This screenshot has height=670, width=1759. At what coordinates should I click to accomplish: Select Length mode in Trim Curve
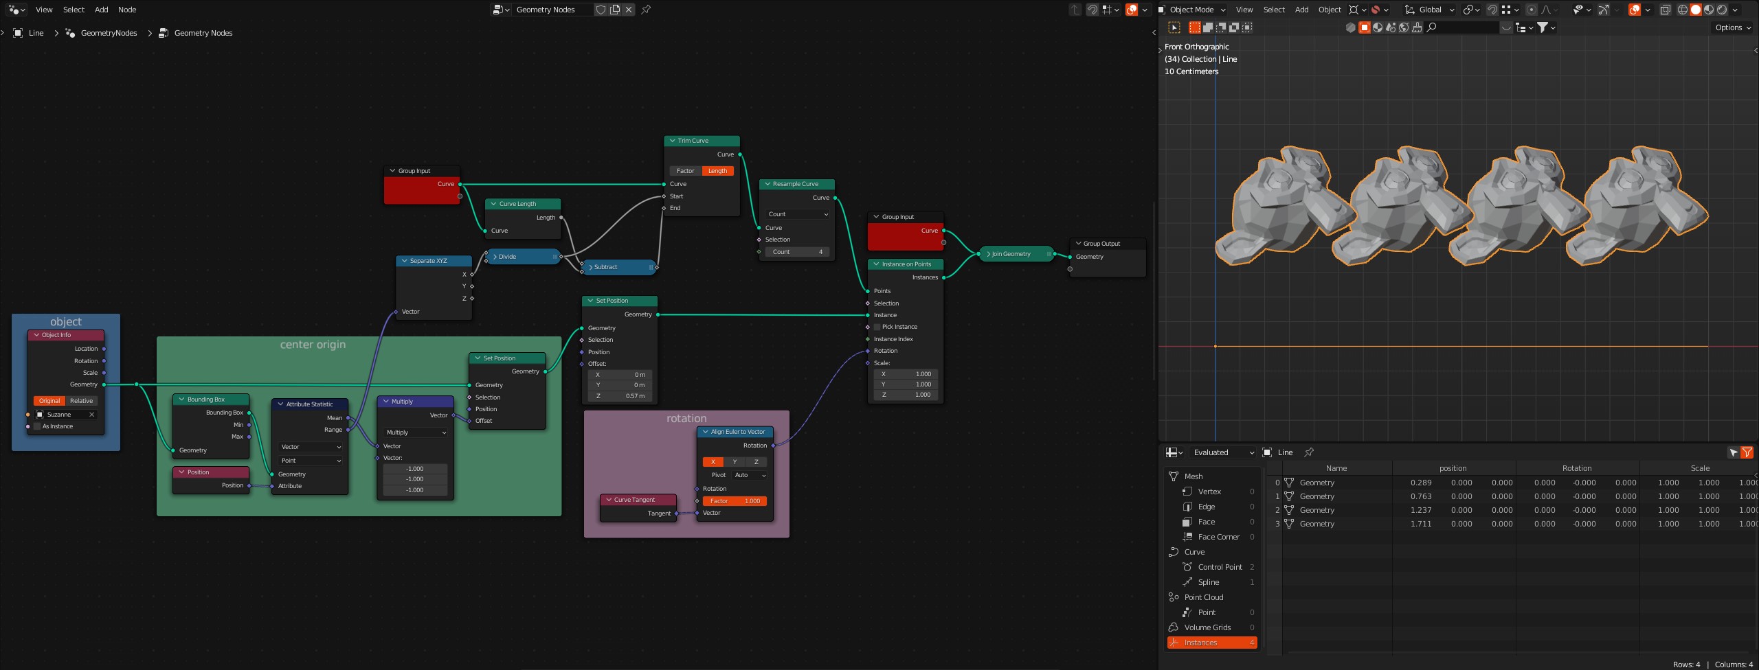pos(718,171)
